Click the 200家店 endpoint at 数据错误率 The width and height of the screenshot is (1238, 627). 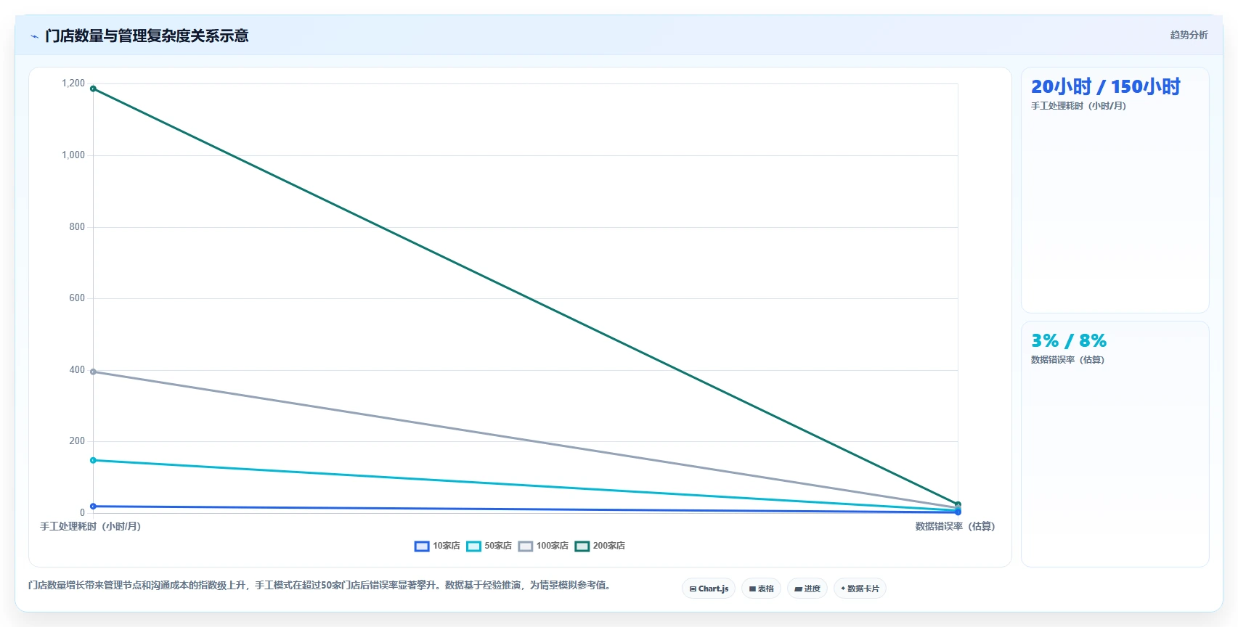[958, 504]
